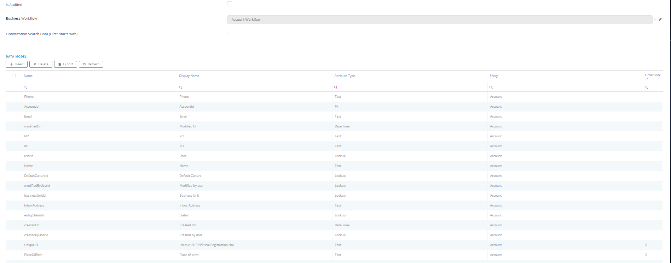Viewport: 671px width, 263px height.
Task: Sort by the Order Index column header
Action: click(652, 75)
